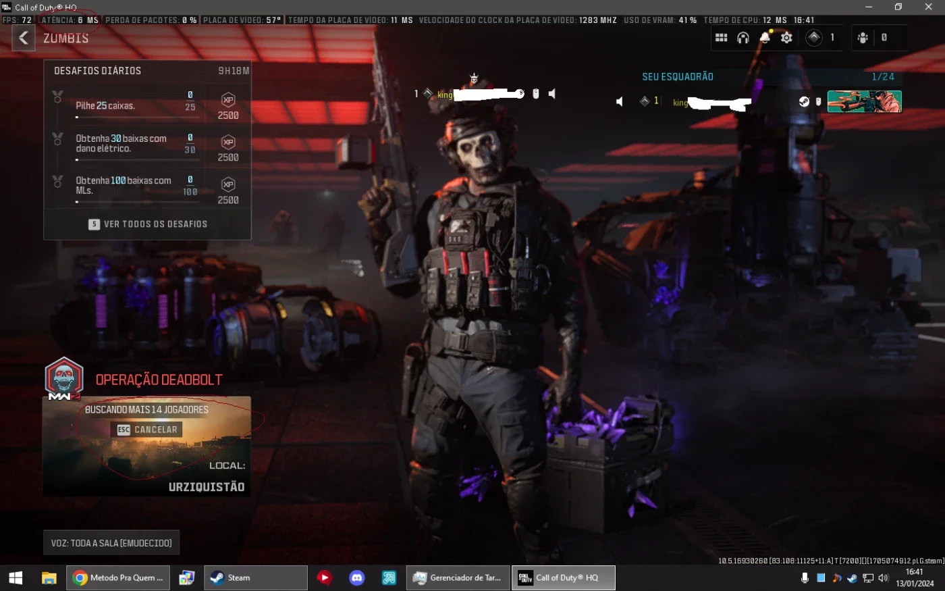Switch to the Steam taskbar window
The height and width of the screenshot is (591, 945).
[255, 578]
